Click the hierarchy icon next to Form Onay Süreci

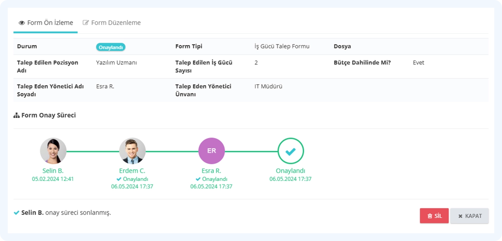coord(17,115)
